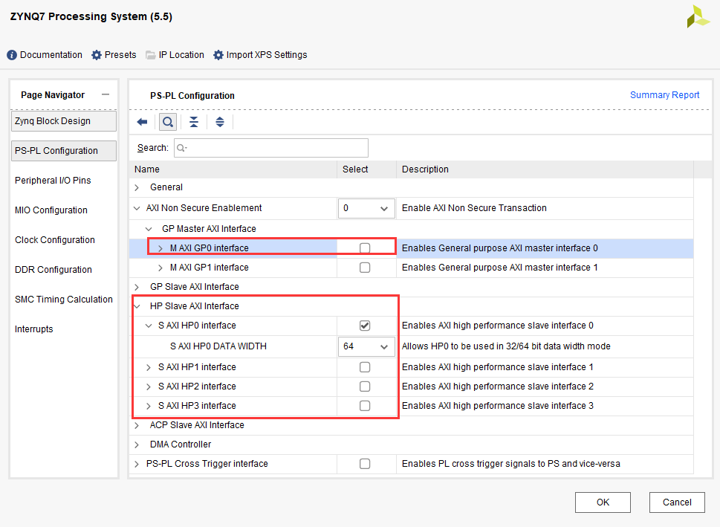Click the IP Location folder icon

[x=150, y=55]
